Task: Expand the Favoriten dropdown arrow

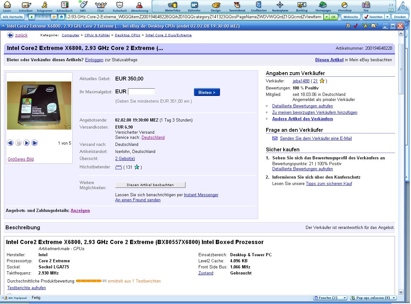Action: pos(388,17)
